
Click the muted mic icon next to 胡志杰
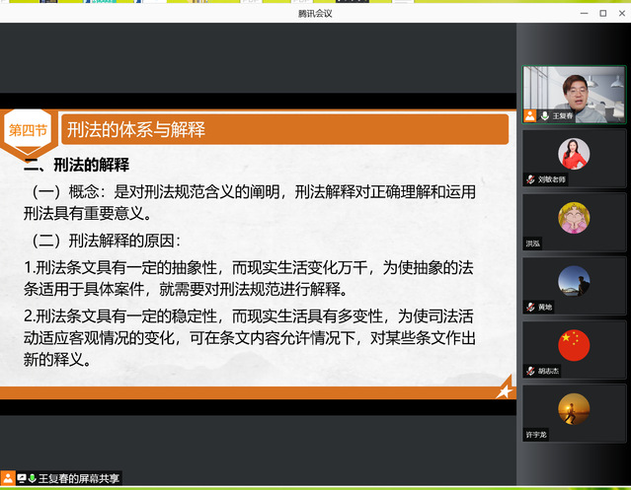point(530,371)
